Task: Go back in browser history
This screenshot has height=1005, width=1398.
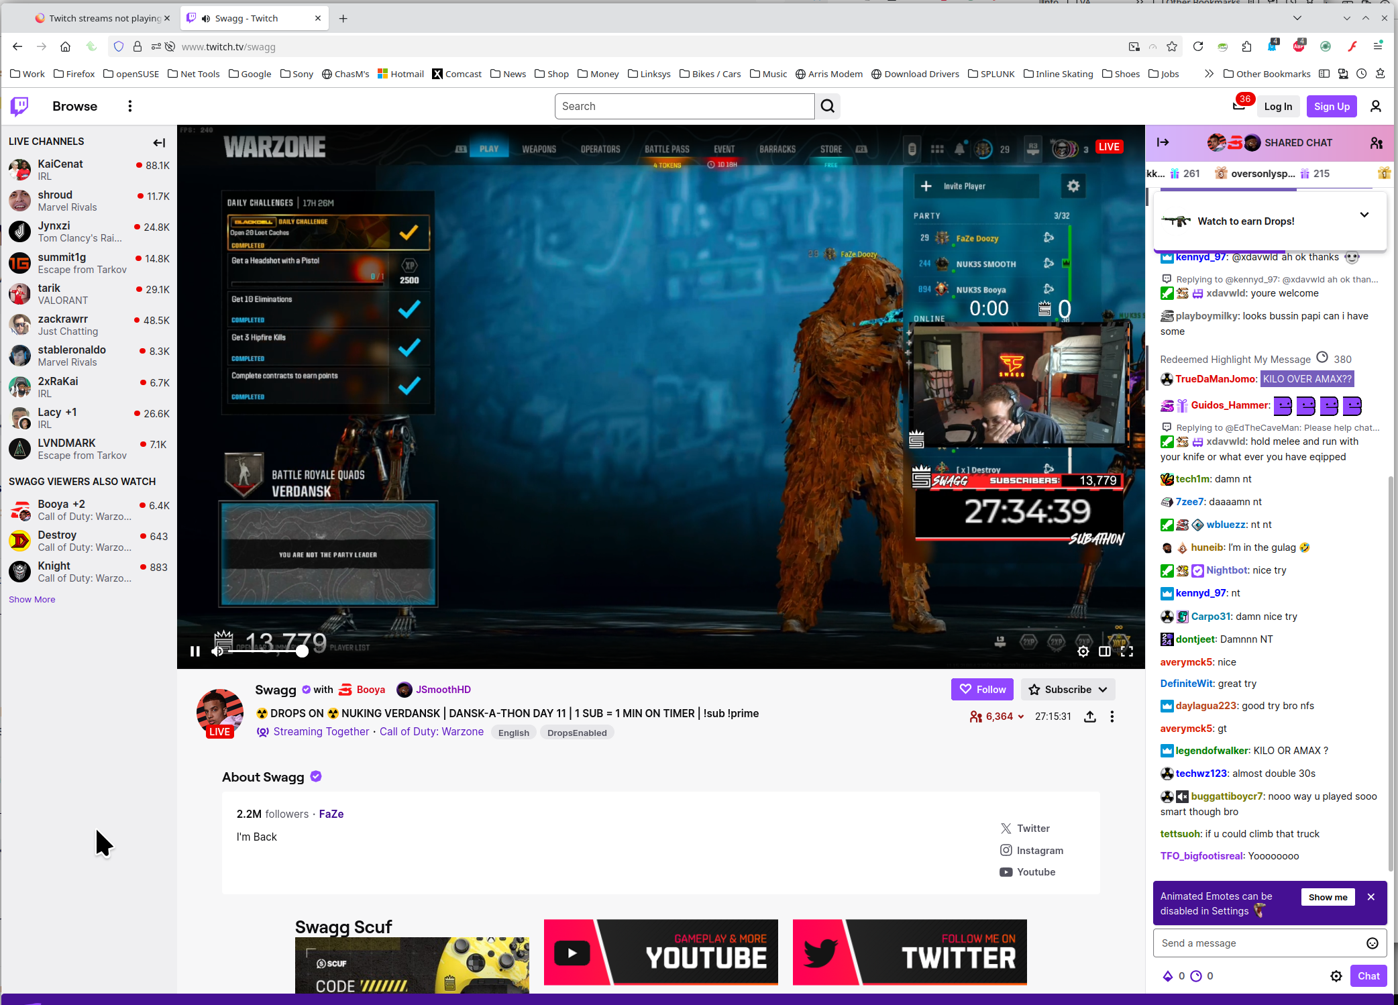Action: tap(17, 46)
